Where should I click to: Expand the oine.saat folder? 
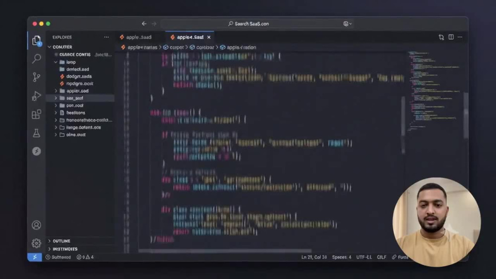tap(56, 135)
